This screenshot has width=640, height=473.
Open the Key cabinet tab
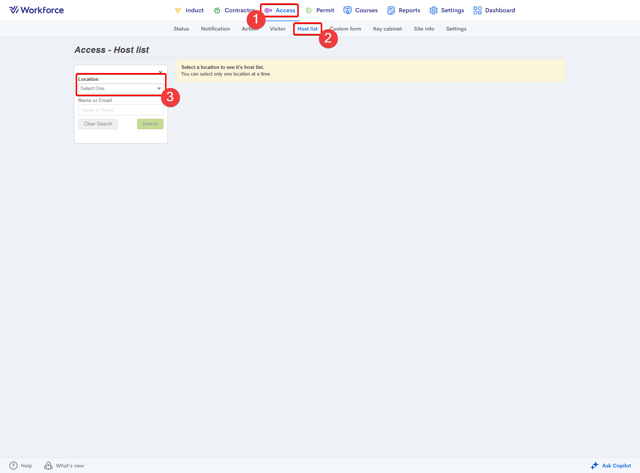[x=387, y=29]
